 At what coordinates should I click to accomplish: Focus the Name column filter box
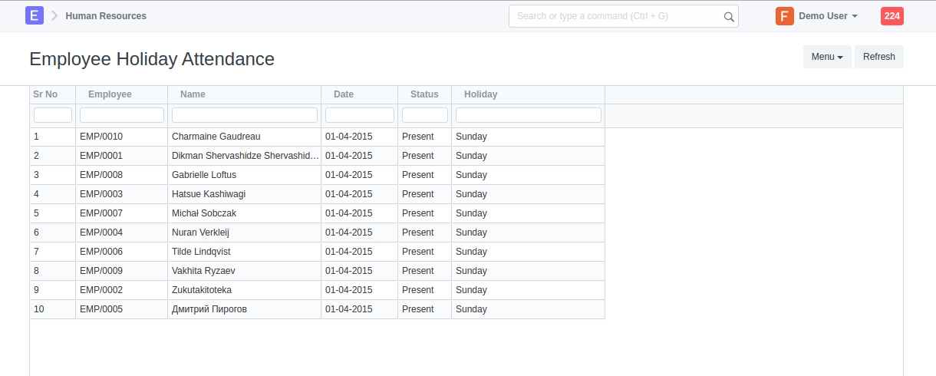pyautogui.click(x=244, y=115)
